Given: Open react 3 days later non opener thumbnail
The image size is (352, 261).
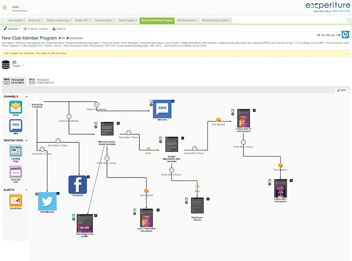Looking at the screenshot, I should (147, 218).
